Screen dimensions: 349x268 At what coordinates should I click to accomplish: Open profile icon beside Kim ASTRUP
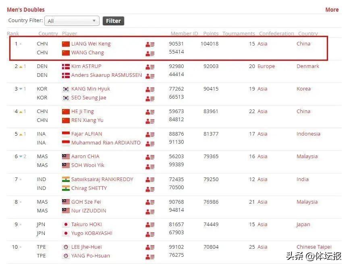[150, 67]
